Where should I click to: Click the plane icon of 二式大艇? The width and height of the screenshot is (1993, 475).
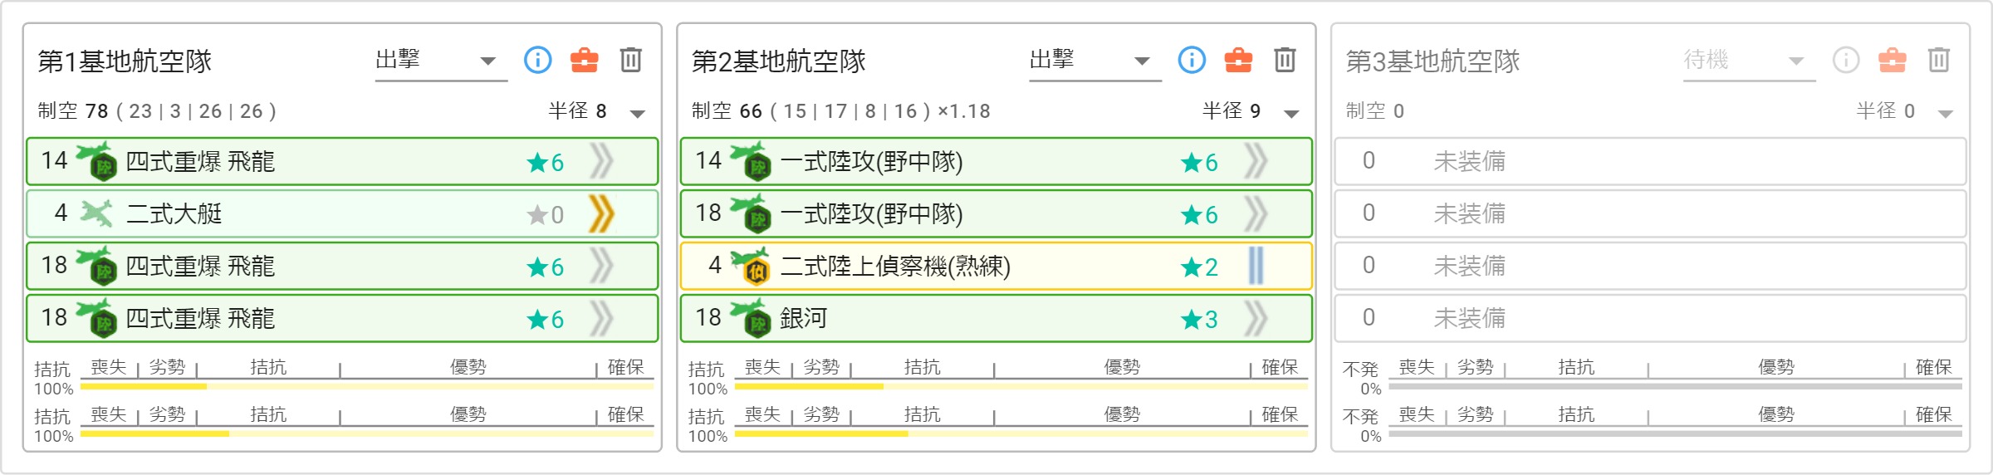pyautogui.click(x=96, y=213)
